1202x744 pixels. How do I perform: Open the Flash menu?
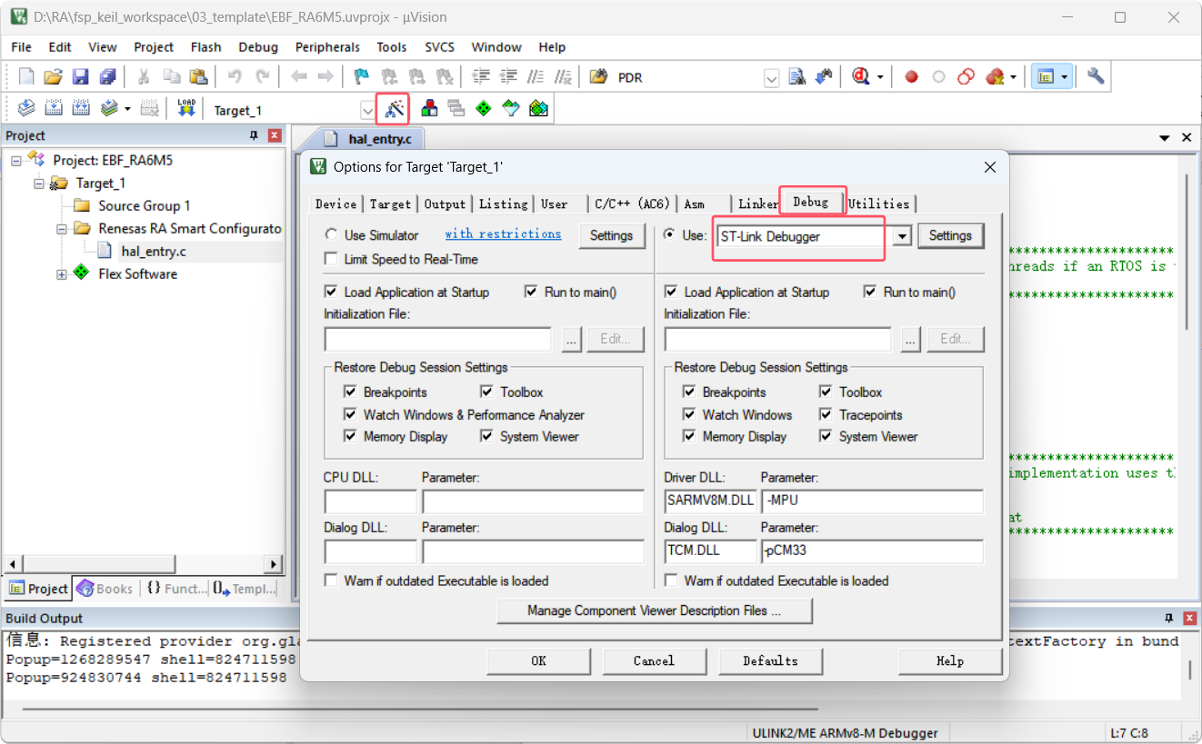pyautogui.click(x=205, y=46)
